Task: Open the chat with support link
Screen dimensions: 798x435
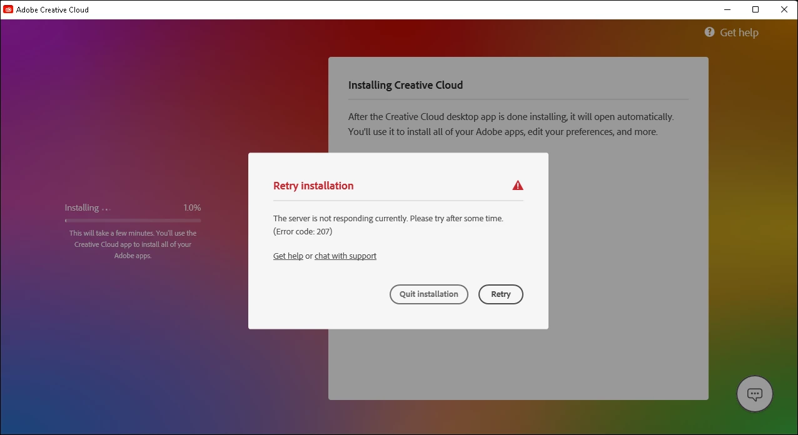Action: pos(345,256)
